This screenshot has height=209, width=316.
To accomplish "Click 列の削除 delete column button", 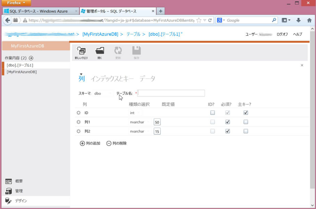I will 117,143.
